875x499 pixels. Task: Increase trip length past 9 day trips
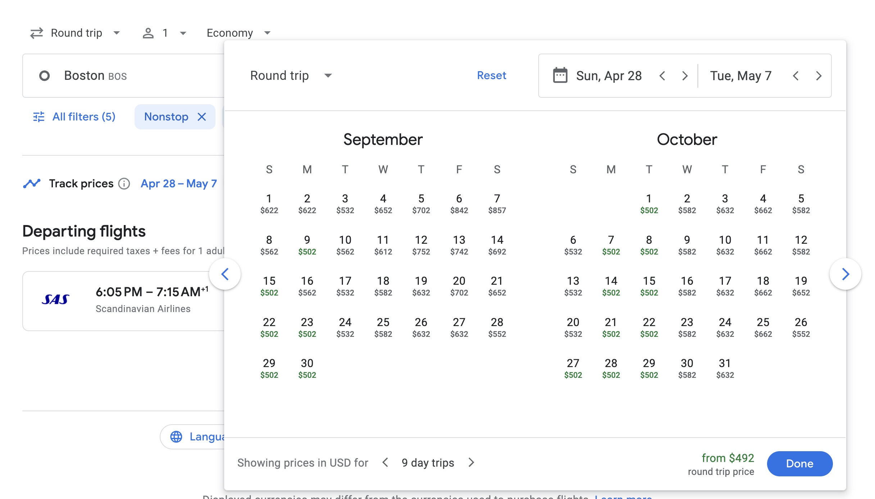(x=471, y=463)
